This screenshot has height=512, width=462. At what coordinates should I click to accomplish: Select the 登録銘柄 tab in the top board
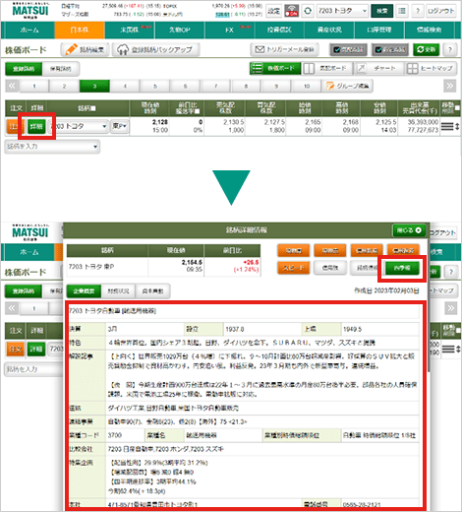point(24,69)
